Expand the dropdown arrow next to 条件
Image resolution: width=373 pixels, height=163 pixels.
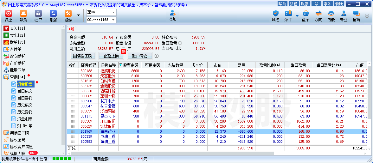tap(297, 15)
